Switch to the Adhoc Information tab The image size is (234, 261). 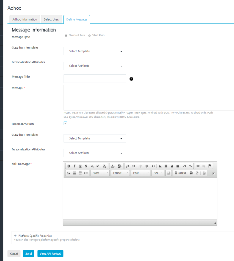click(x=25, y=19)
